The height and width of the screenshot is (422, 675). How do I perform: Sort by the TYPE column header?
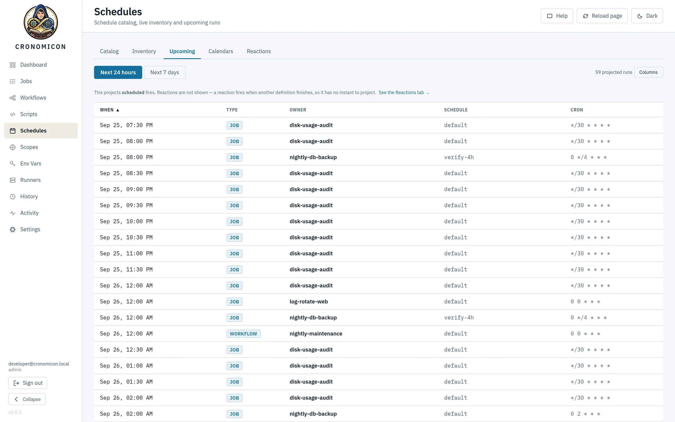tap(232, 110)
